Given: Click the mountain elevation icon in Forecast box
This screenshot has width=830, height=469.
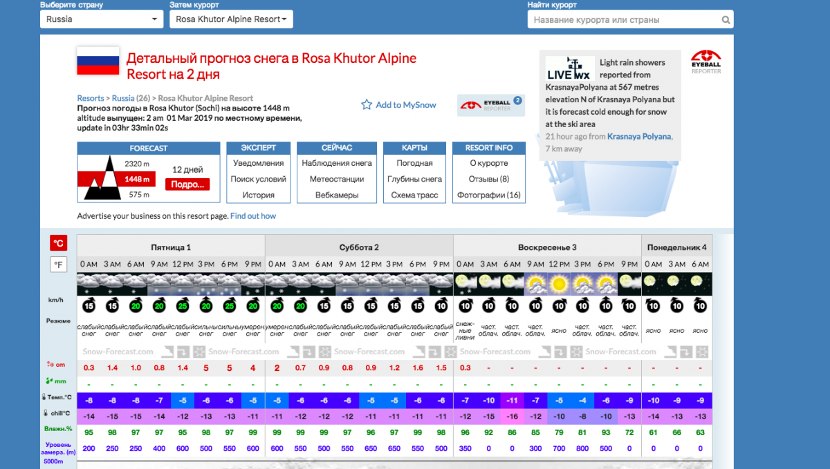Looking at the screenshot, I should click(x=100, y=178).
